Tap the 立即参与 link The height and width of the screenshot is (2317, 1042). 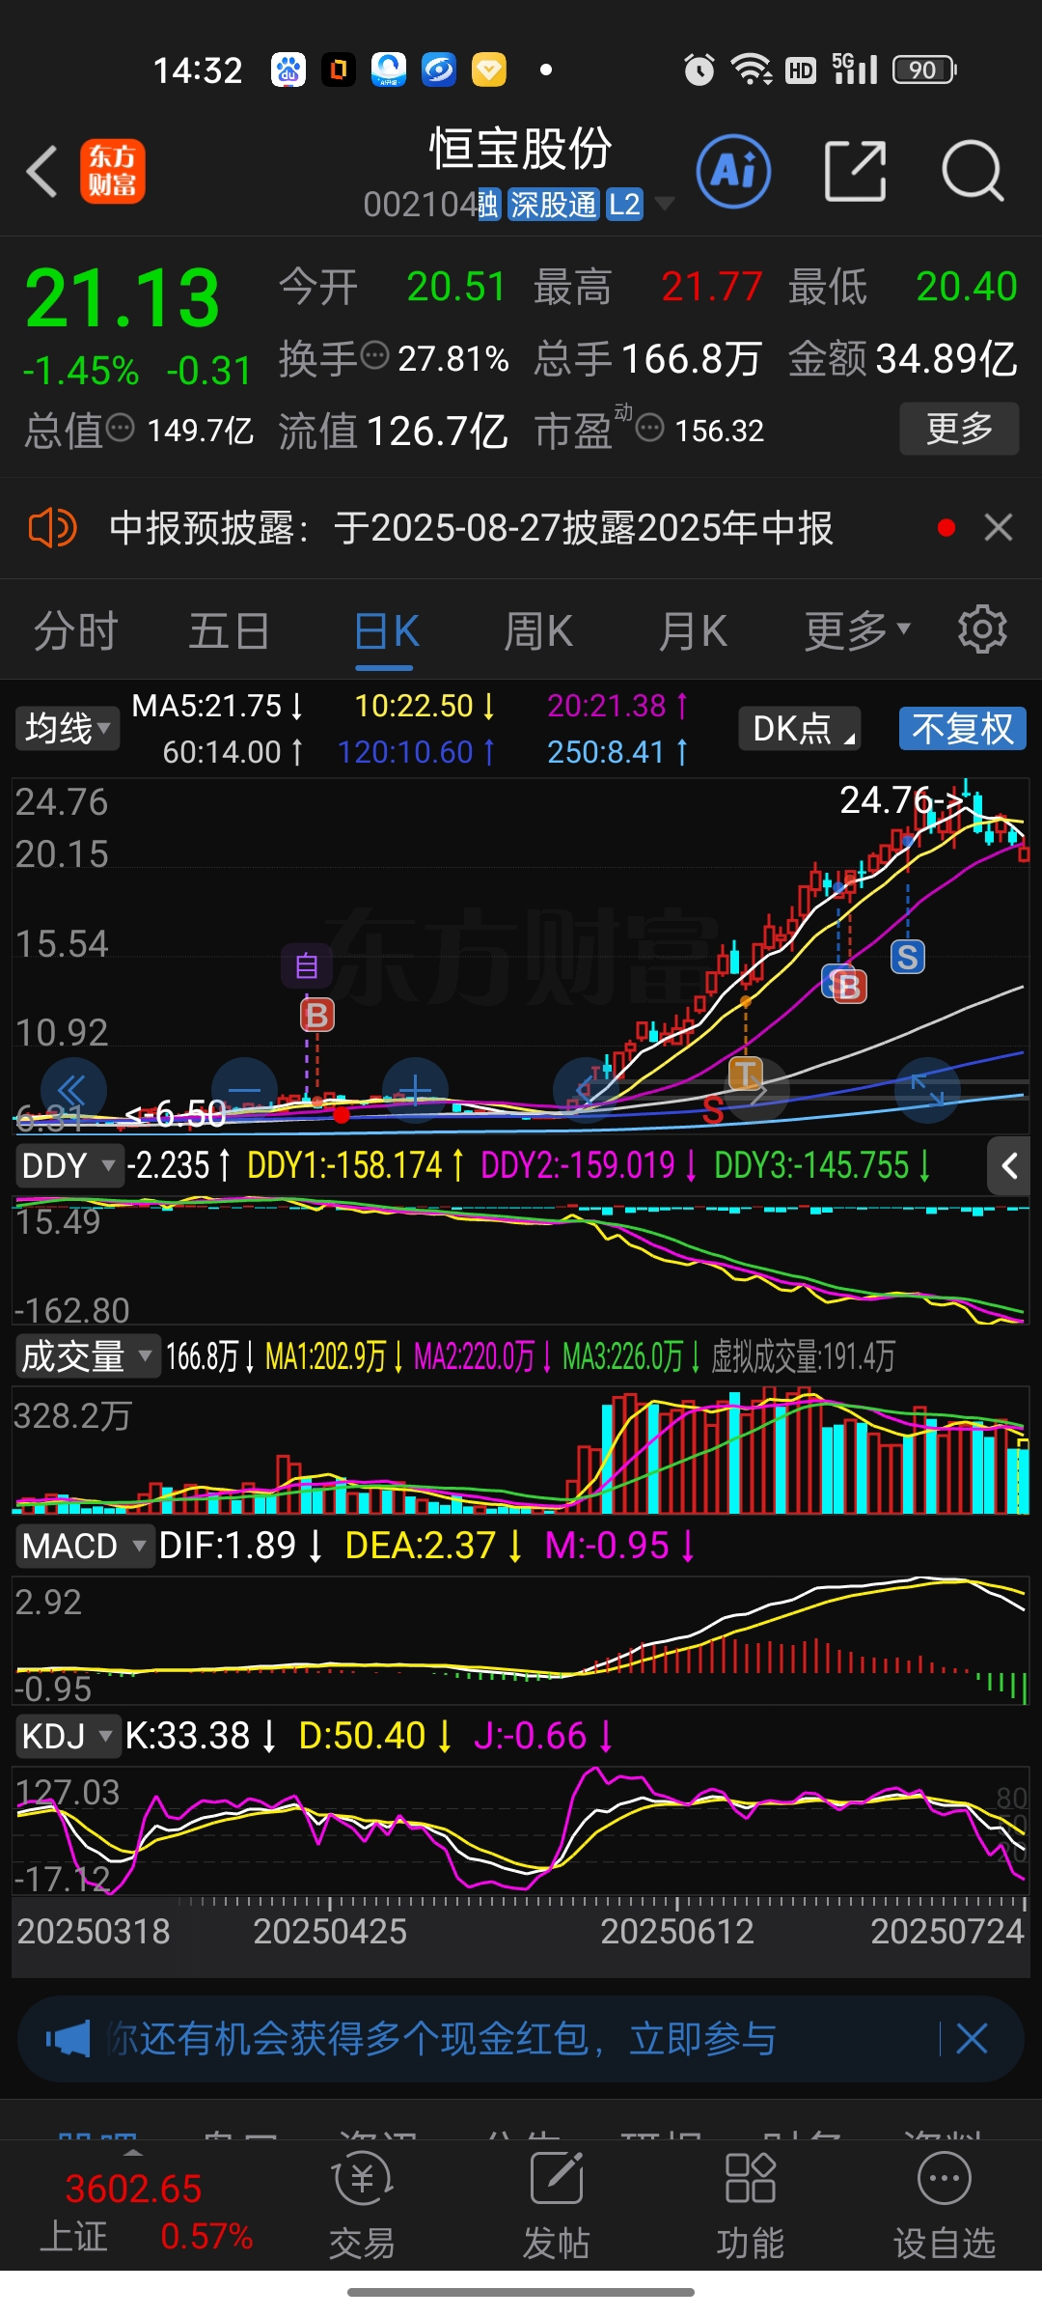coord(702,2039)
